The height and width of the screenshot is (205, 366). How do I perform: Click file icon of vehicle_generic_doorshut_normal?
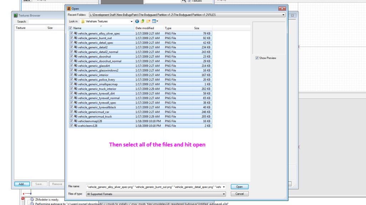click(76, 61)
